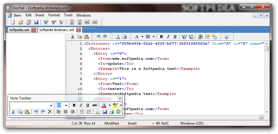Open font size dropdown arrow showing 10
The image size is (278, 134).
point(66,105)
